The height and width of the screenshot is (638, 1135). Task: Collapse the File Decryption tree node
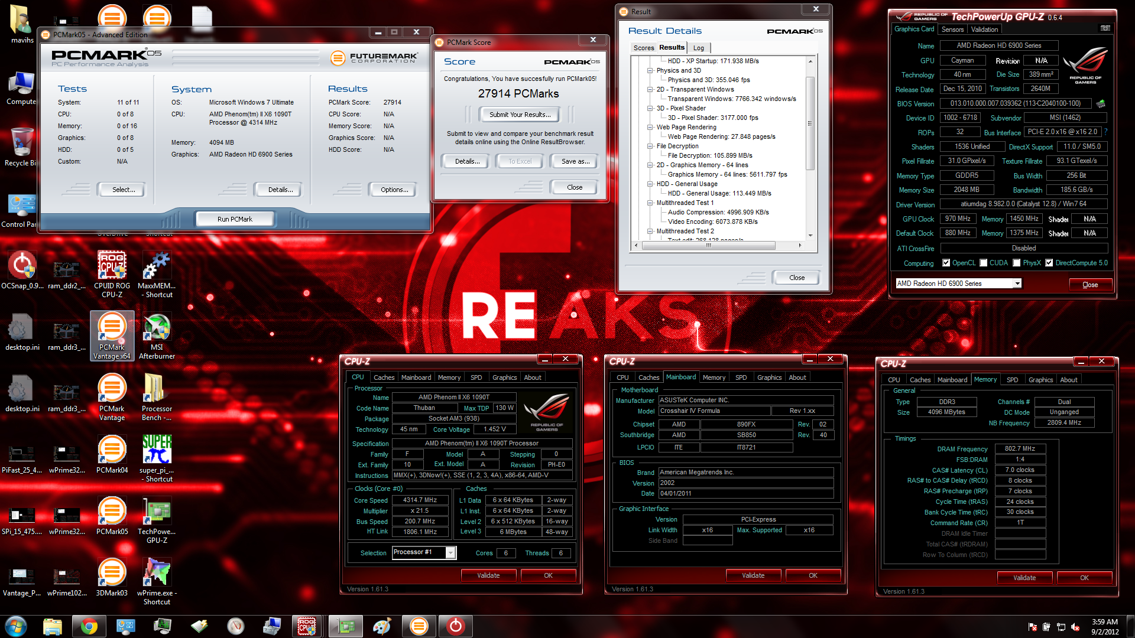pyautogui.click(x=650, y=146)
